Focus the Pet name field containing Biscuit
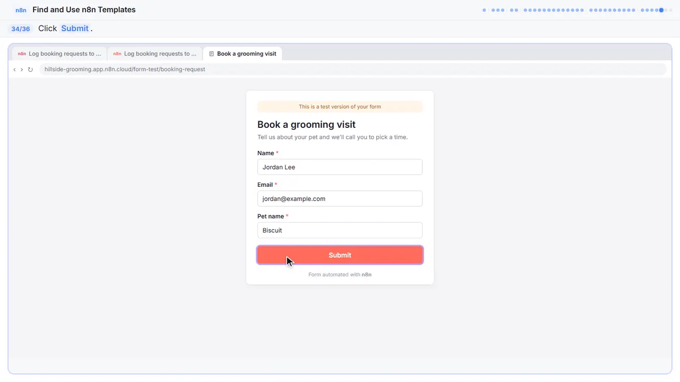This screenshot has width=680, height=382. (340, 230)
